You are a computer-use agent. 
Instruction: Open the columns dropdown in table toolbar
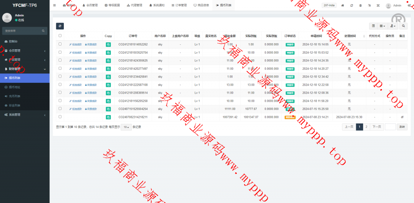tap(382, 26)
